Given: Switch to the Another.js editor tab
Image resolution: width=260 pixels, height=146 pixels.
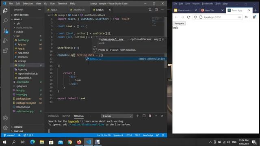Looking at the screenshot, I should point(78,10).
